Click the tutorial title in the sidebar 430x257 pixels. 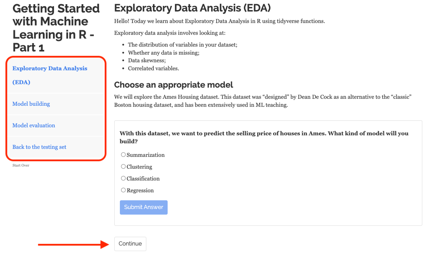[x=56, y=28]
